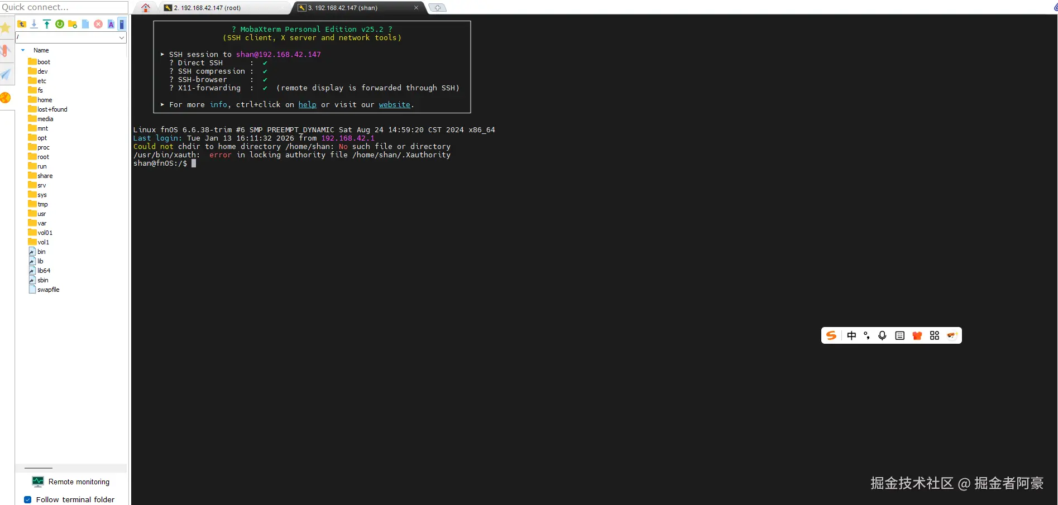Select the fs folder

[36, 90]
